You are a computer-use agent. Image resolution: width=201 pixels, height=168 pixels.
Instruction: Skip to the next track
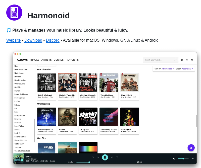coord(111,157)
